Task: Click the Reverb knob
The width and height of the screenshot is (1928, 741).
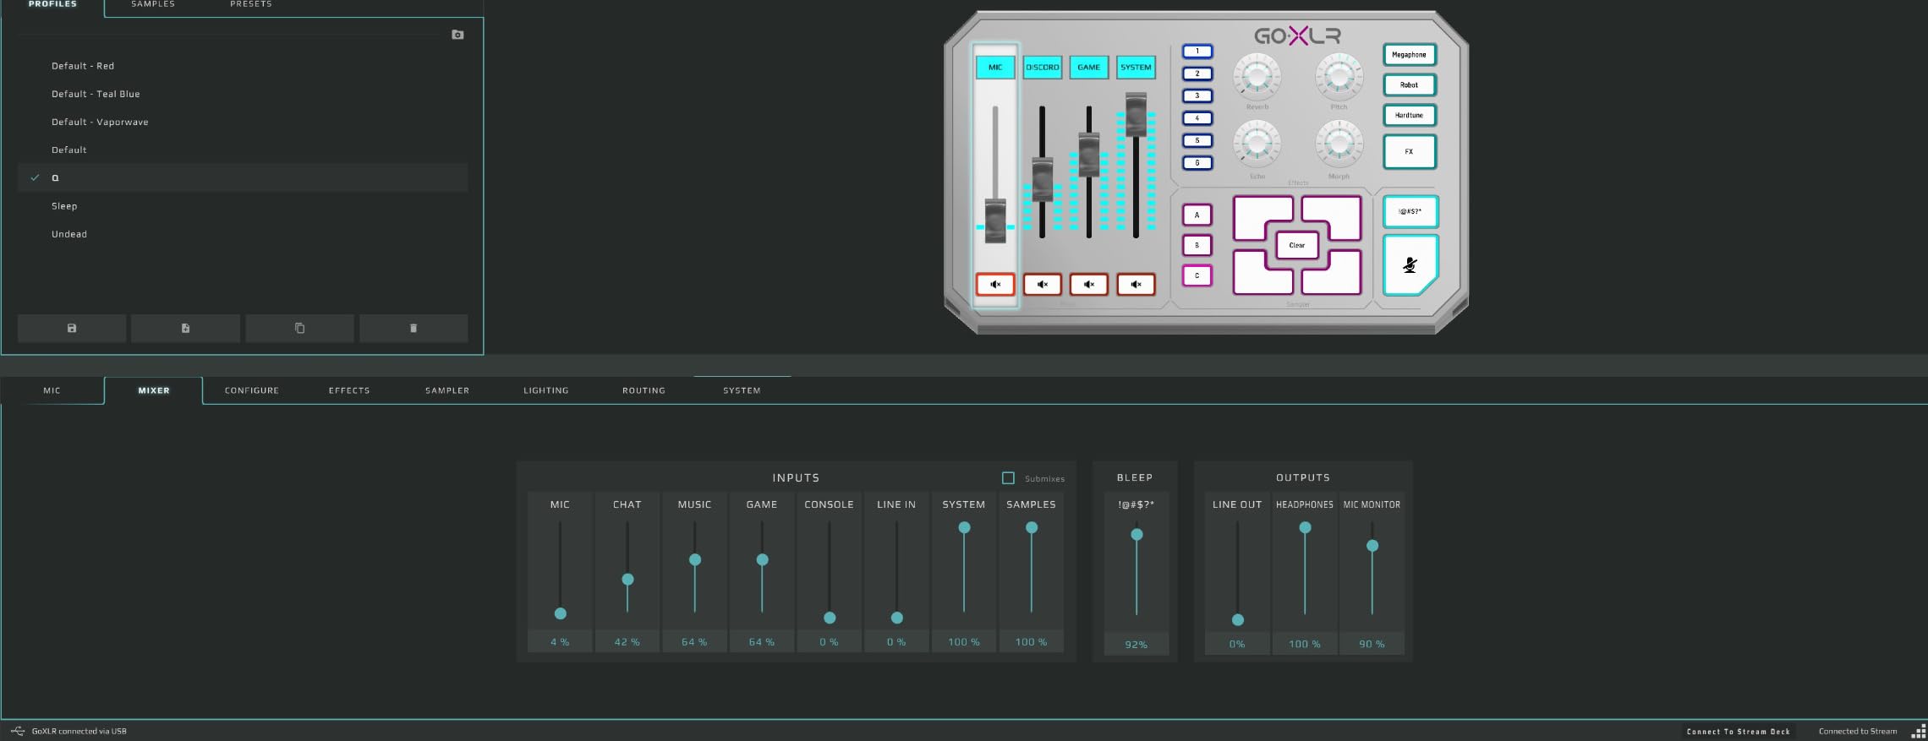Action: coord(1257,77)
